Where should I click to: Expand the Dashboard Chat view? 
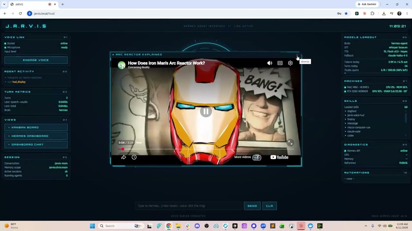[x=36, y=144]
